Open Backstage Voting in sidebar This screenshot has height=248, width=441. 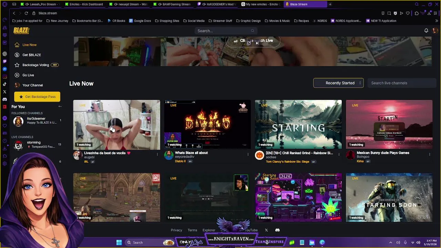pyautogui.click(x=36, y=65)
